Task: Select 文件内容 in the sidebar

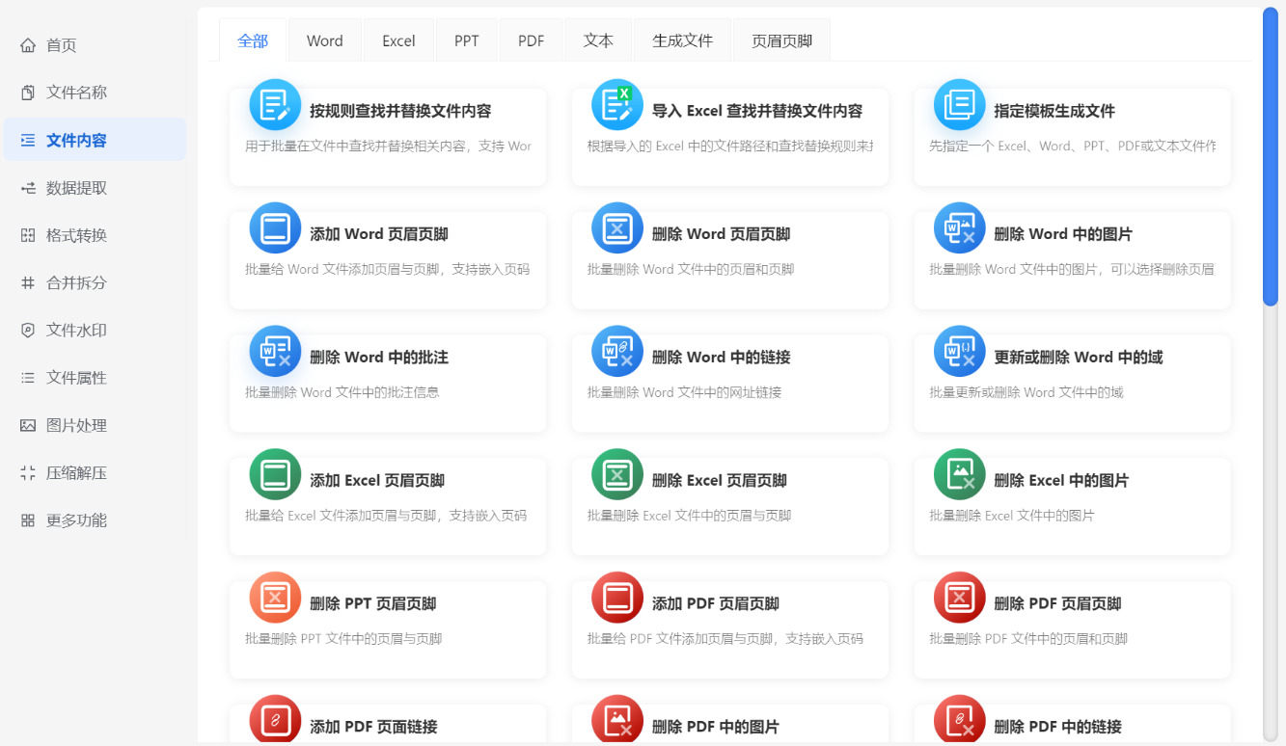Action: (x=95, y=140)
